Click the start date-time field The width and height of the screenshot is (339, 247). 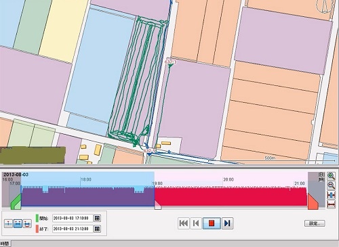(x=73, y=218)
